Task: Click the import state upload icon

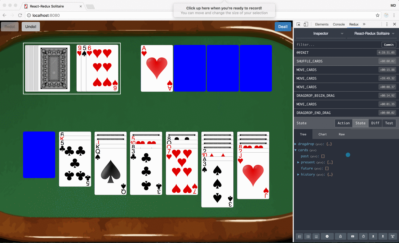Action: coord(373,236)
